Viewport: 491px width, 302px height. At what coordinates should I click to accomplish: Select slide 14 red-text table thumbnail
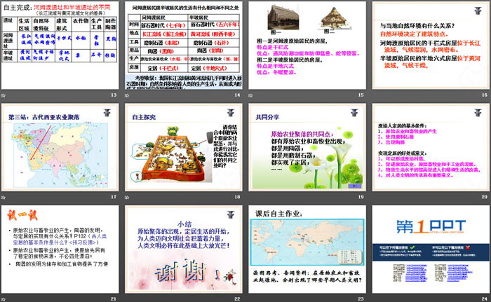[184, 45]
